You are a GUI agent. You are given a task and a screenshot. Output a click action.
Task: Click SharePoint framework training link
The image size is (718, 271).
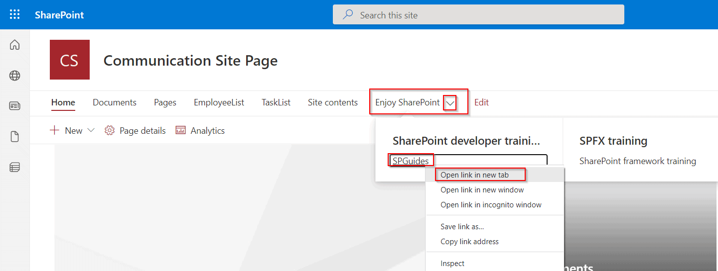point(638,161)
